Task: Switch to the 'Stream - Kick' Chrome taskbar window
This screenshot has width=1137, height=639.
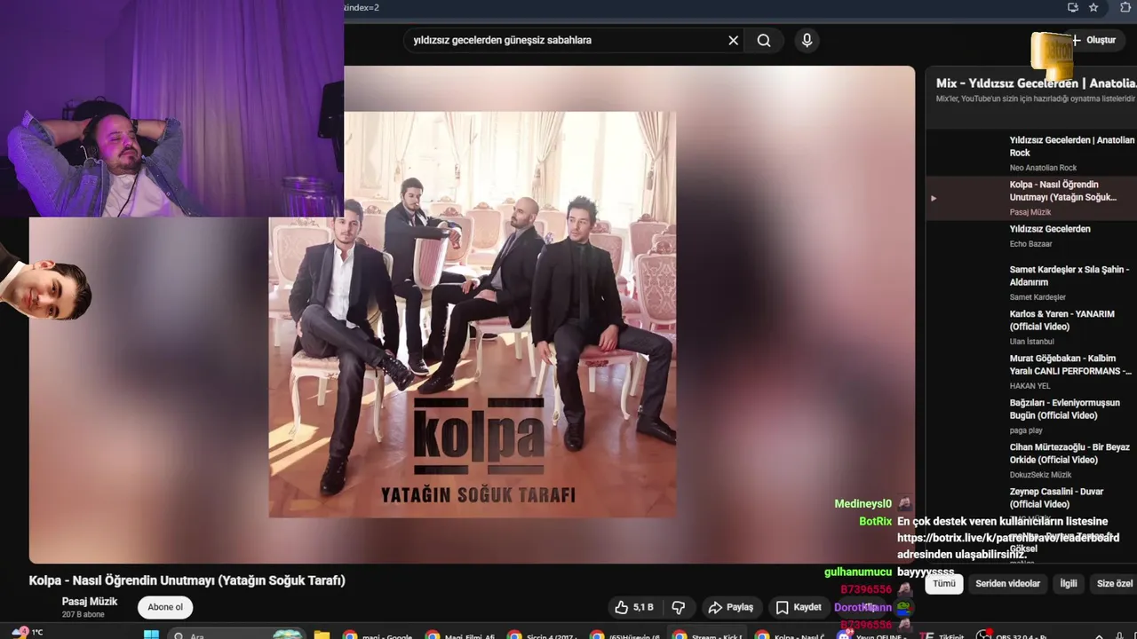Action: tap(709, 635)
